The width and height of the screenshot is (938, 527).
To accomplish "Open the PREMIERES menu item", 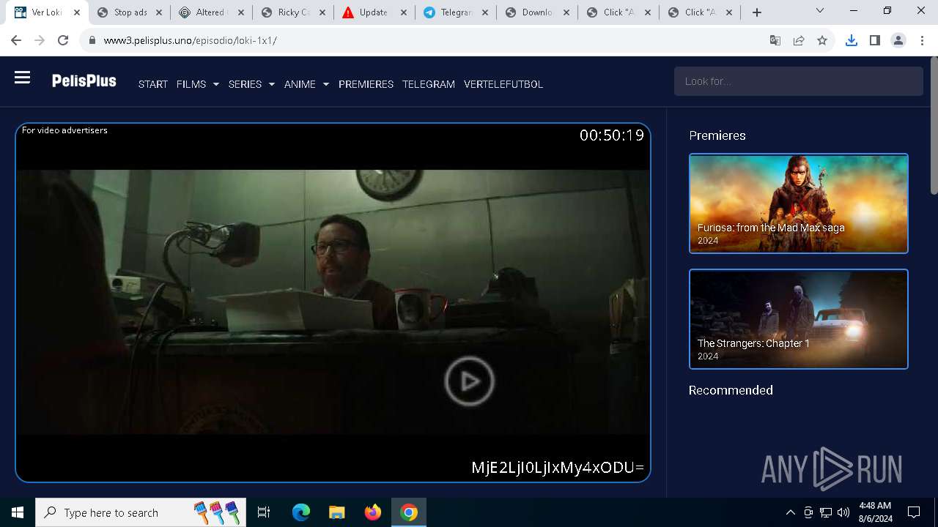I will pos(366,84).
